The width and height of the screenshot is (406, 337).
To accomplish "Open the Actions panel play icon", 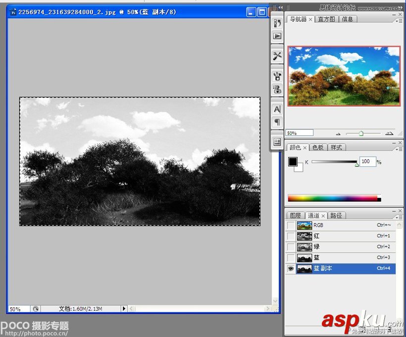I will [x=277, y=36].
